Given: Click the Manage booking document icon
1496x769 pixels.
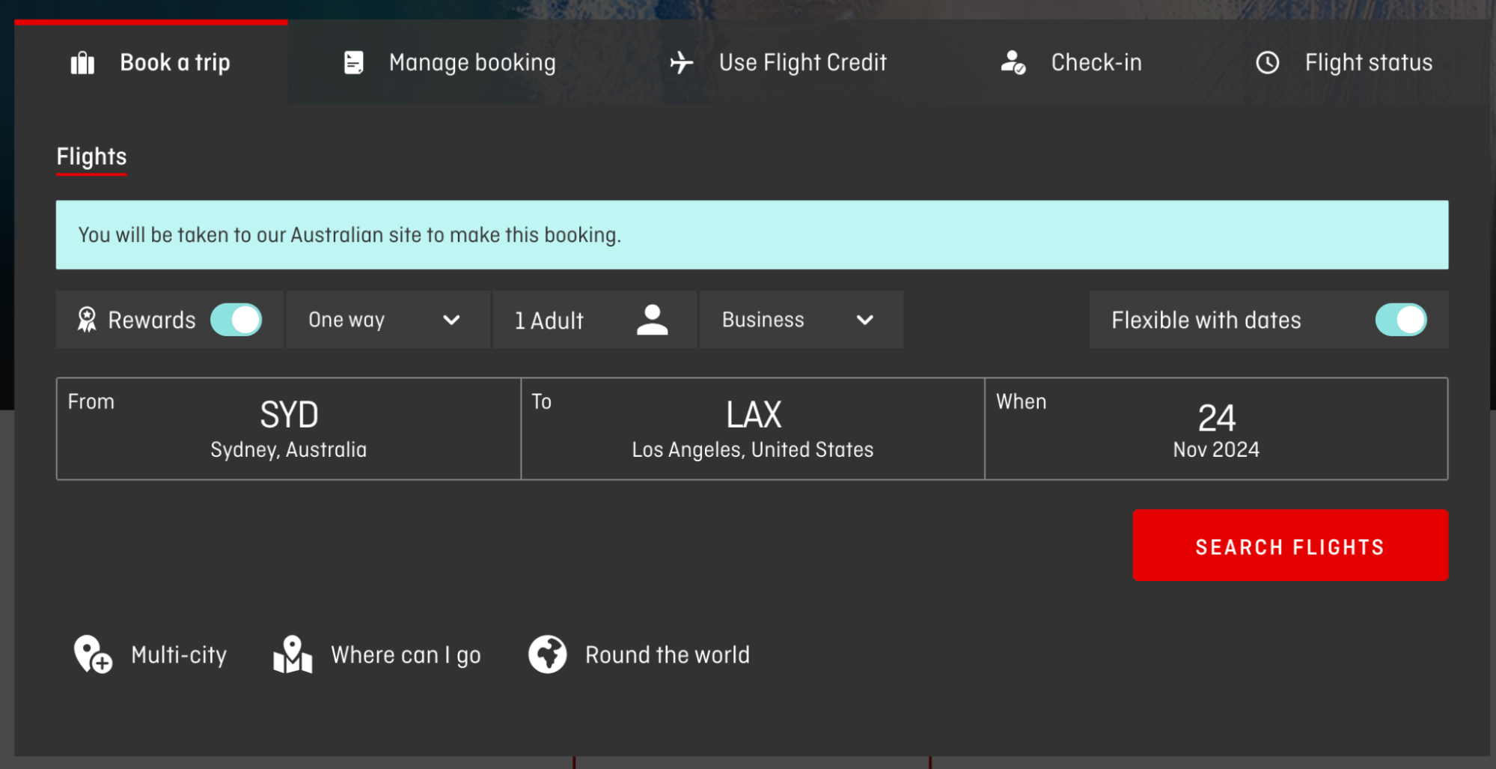Looking at the screenshot, I should click(x=352, y=62).
